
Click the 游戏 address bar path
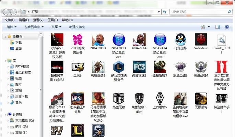(x=34, y=12)
